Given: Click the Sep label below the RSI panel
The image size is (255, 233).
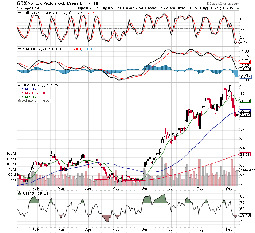Looking at the screenshot, I should pos(229,230).
